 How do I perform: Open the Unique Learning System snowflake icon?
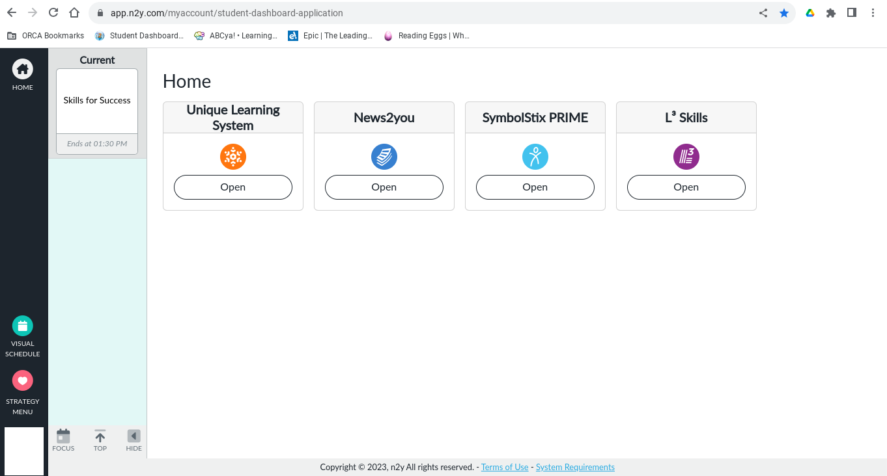click(x=232, y=156)
